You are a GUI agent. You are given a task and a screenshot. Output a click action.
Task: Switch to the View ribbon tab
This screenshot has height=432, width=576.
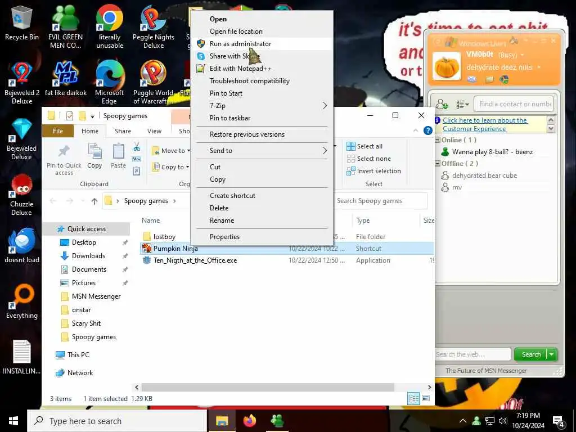pos(154,130)
